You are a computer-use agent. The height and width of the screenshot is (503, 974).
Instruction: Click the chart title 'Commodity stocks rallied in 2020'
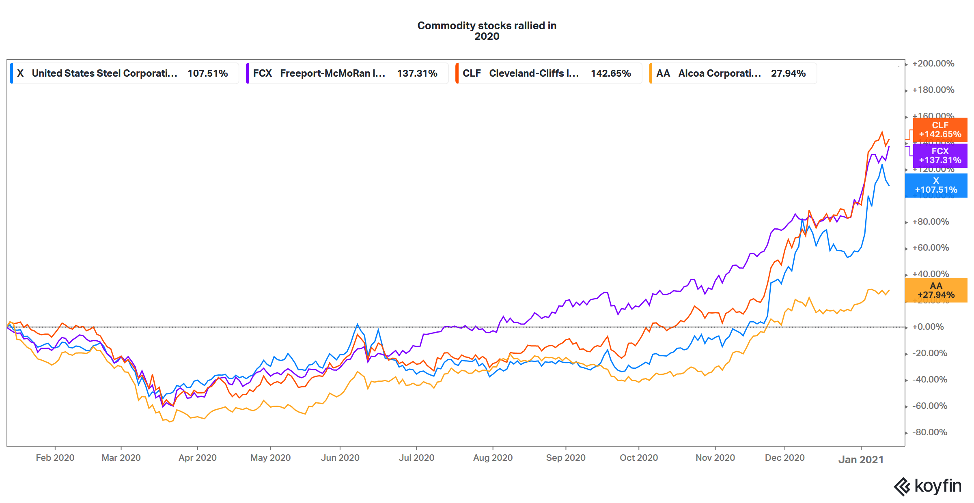coord(487,31)
